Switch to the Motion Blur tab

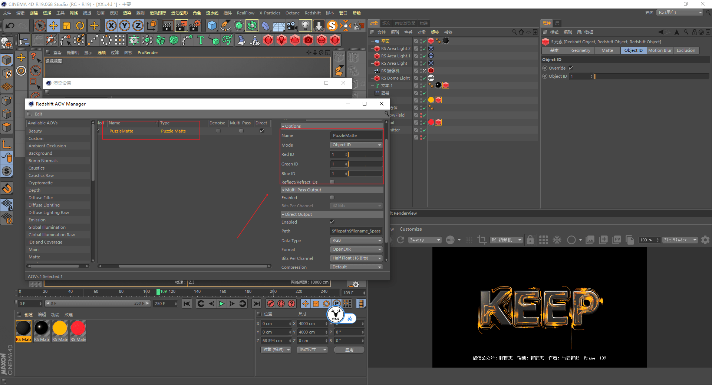tap(660, 50)
